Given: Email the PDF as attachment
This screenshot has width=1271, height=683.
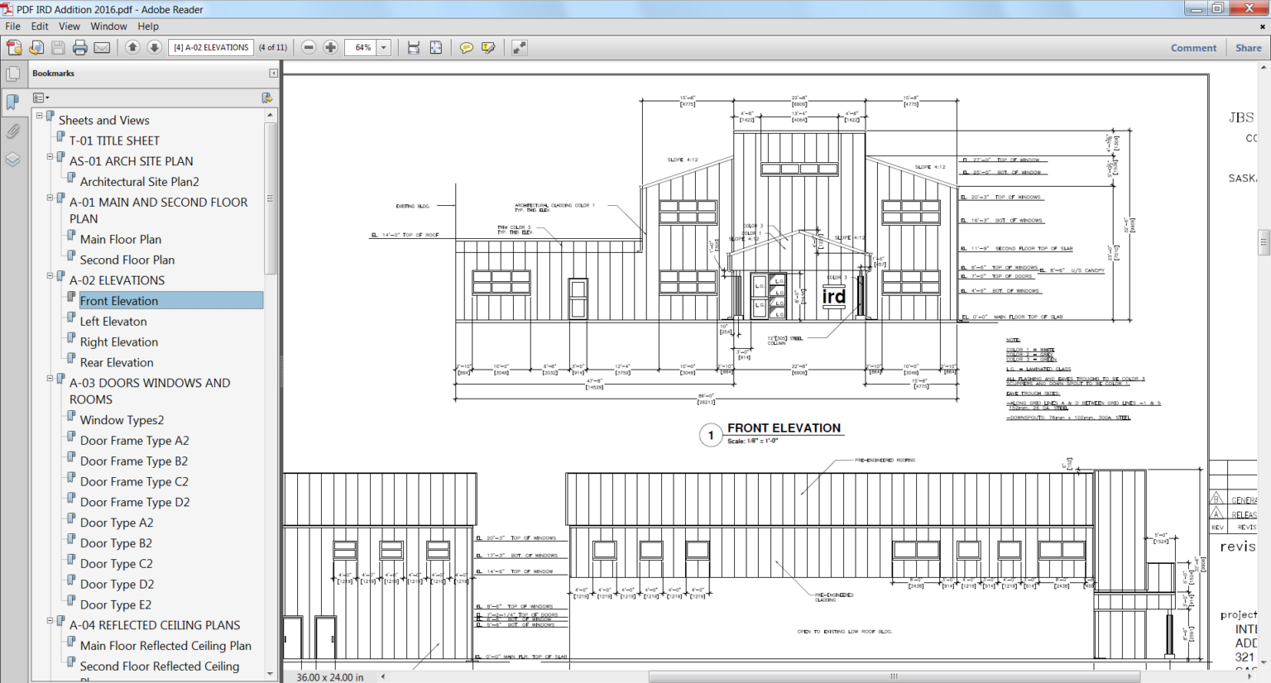Looking at the screenshot, I should (100, 47).
